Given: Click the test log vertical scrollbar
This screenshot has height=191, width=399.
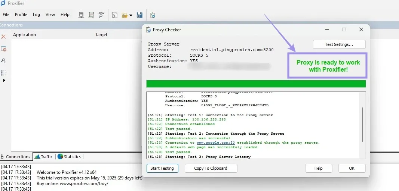Looking at the screenshot, I should point(362,125).
